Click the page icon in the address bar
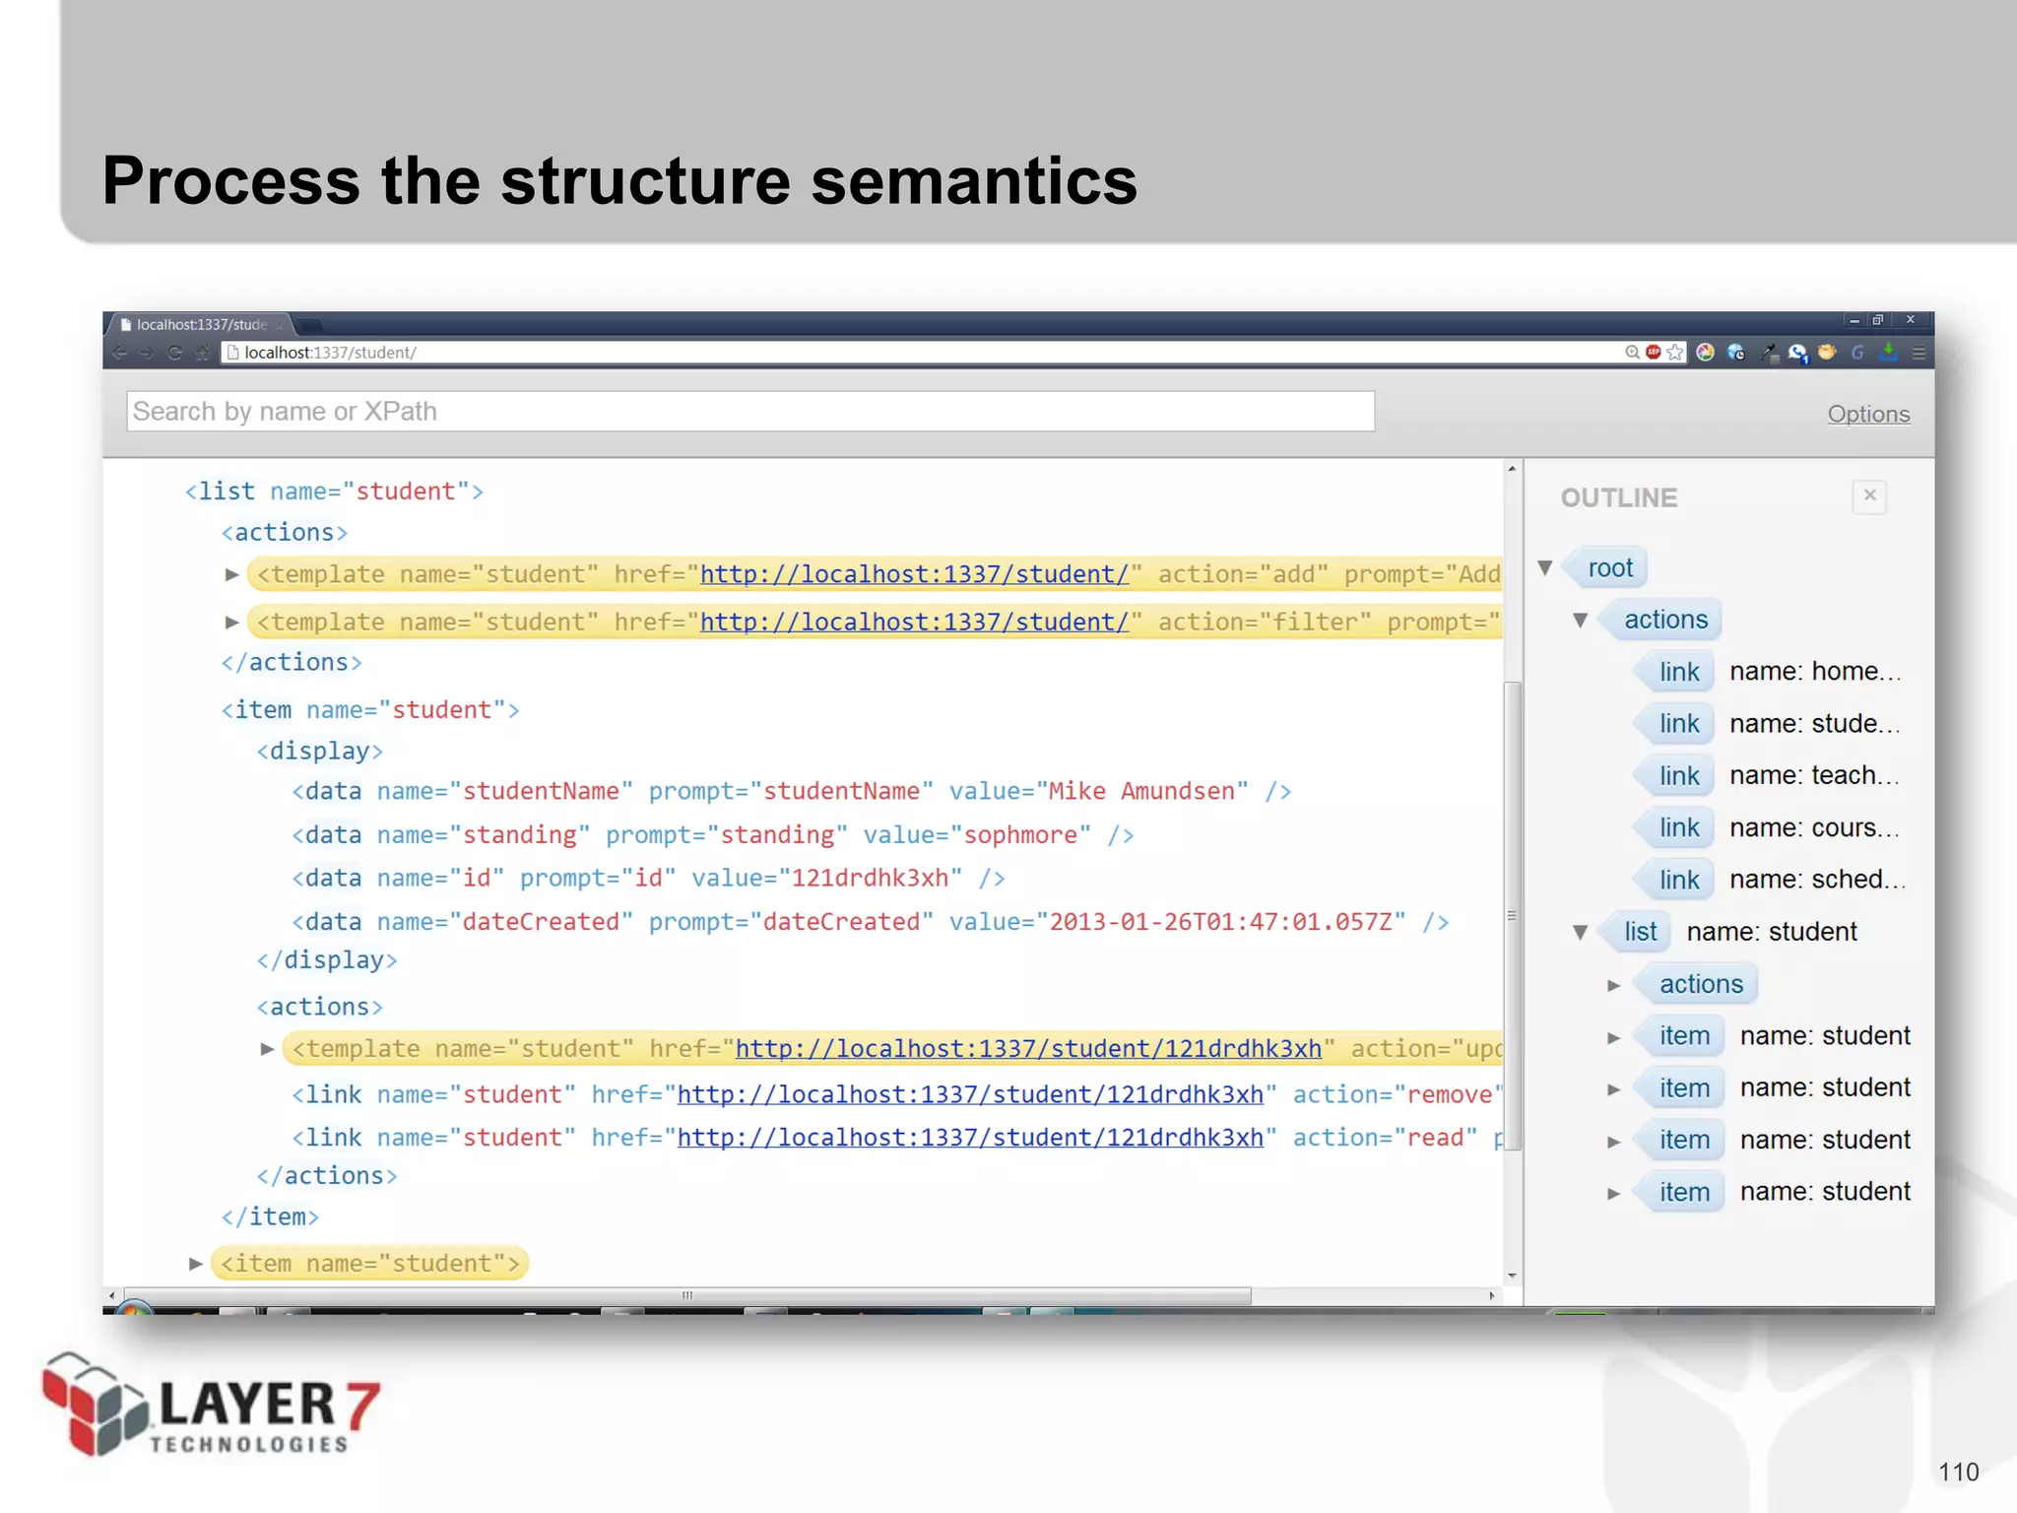Screen dimensions: 2017x1513 [x=233, y=353]
